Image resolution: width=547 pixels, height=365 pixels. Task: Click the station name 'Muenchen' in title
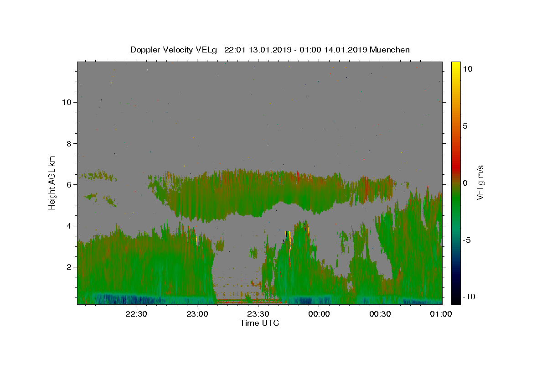click(390, 50)
